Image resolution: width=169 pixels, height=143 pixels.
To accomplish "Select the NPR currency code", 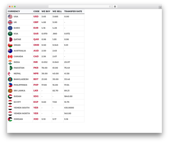I will click(x=36, y=73).
